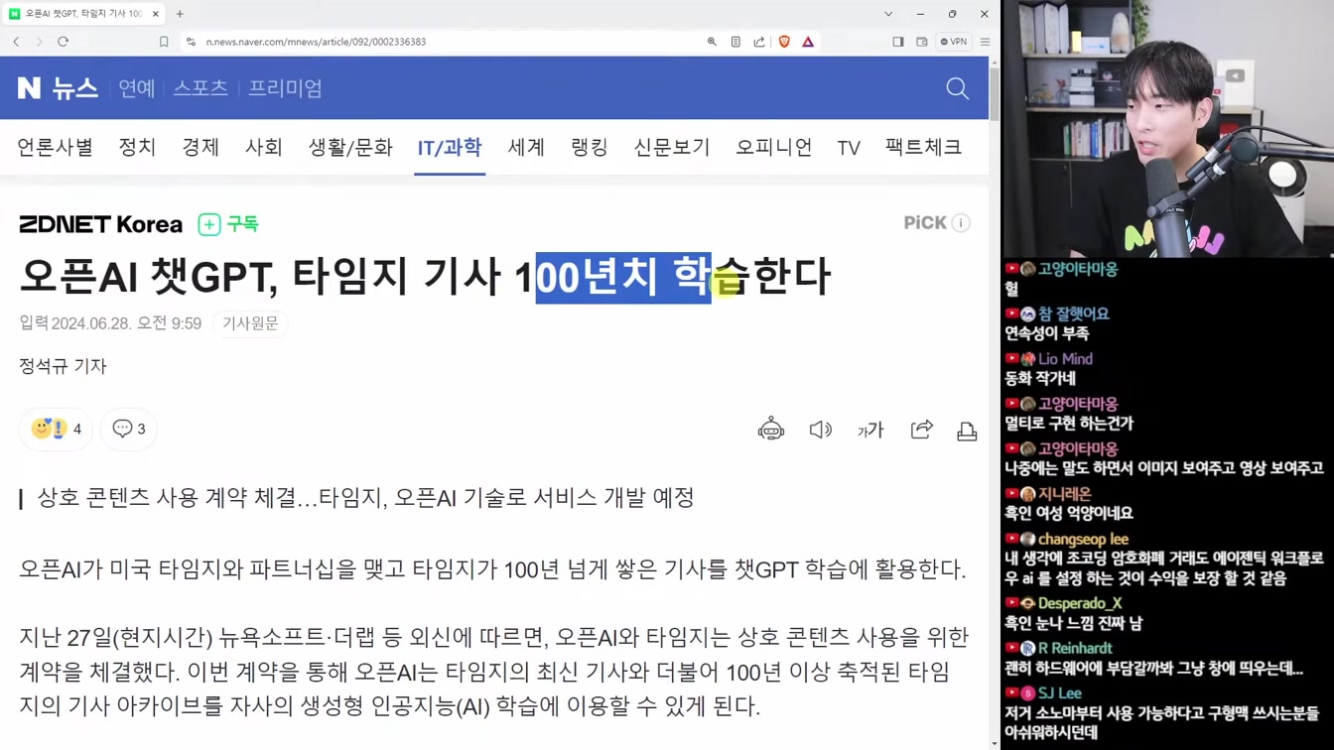Go back with the browser back arrow
1334x750 pixels.
click(x=16, y=42)
